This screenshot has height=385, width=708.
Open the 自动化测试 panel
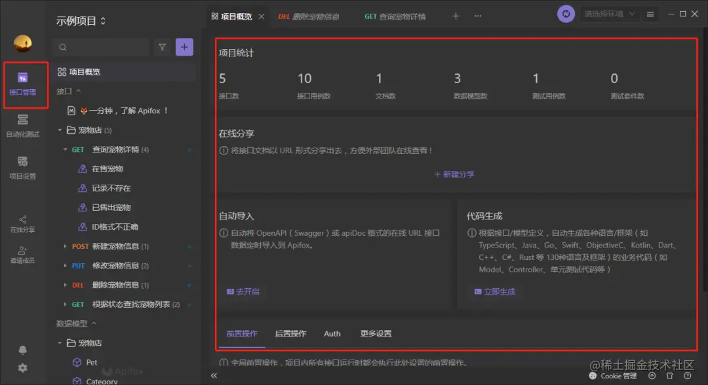coord(26,128)
